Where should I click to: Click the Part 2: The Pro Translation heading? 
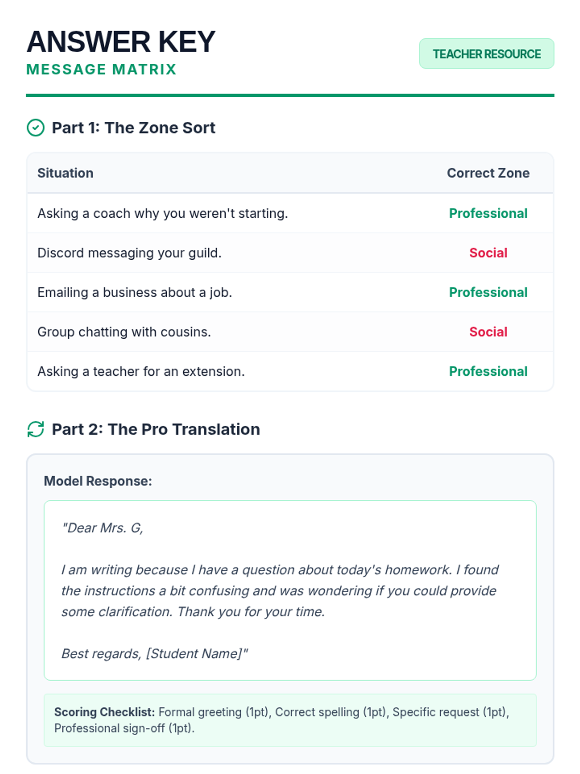click(156, 429)
